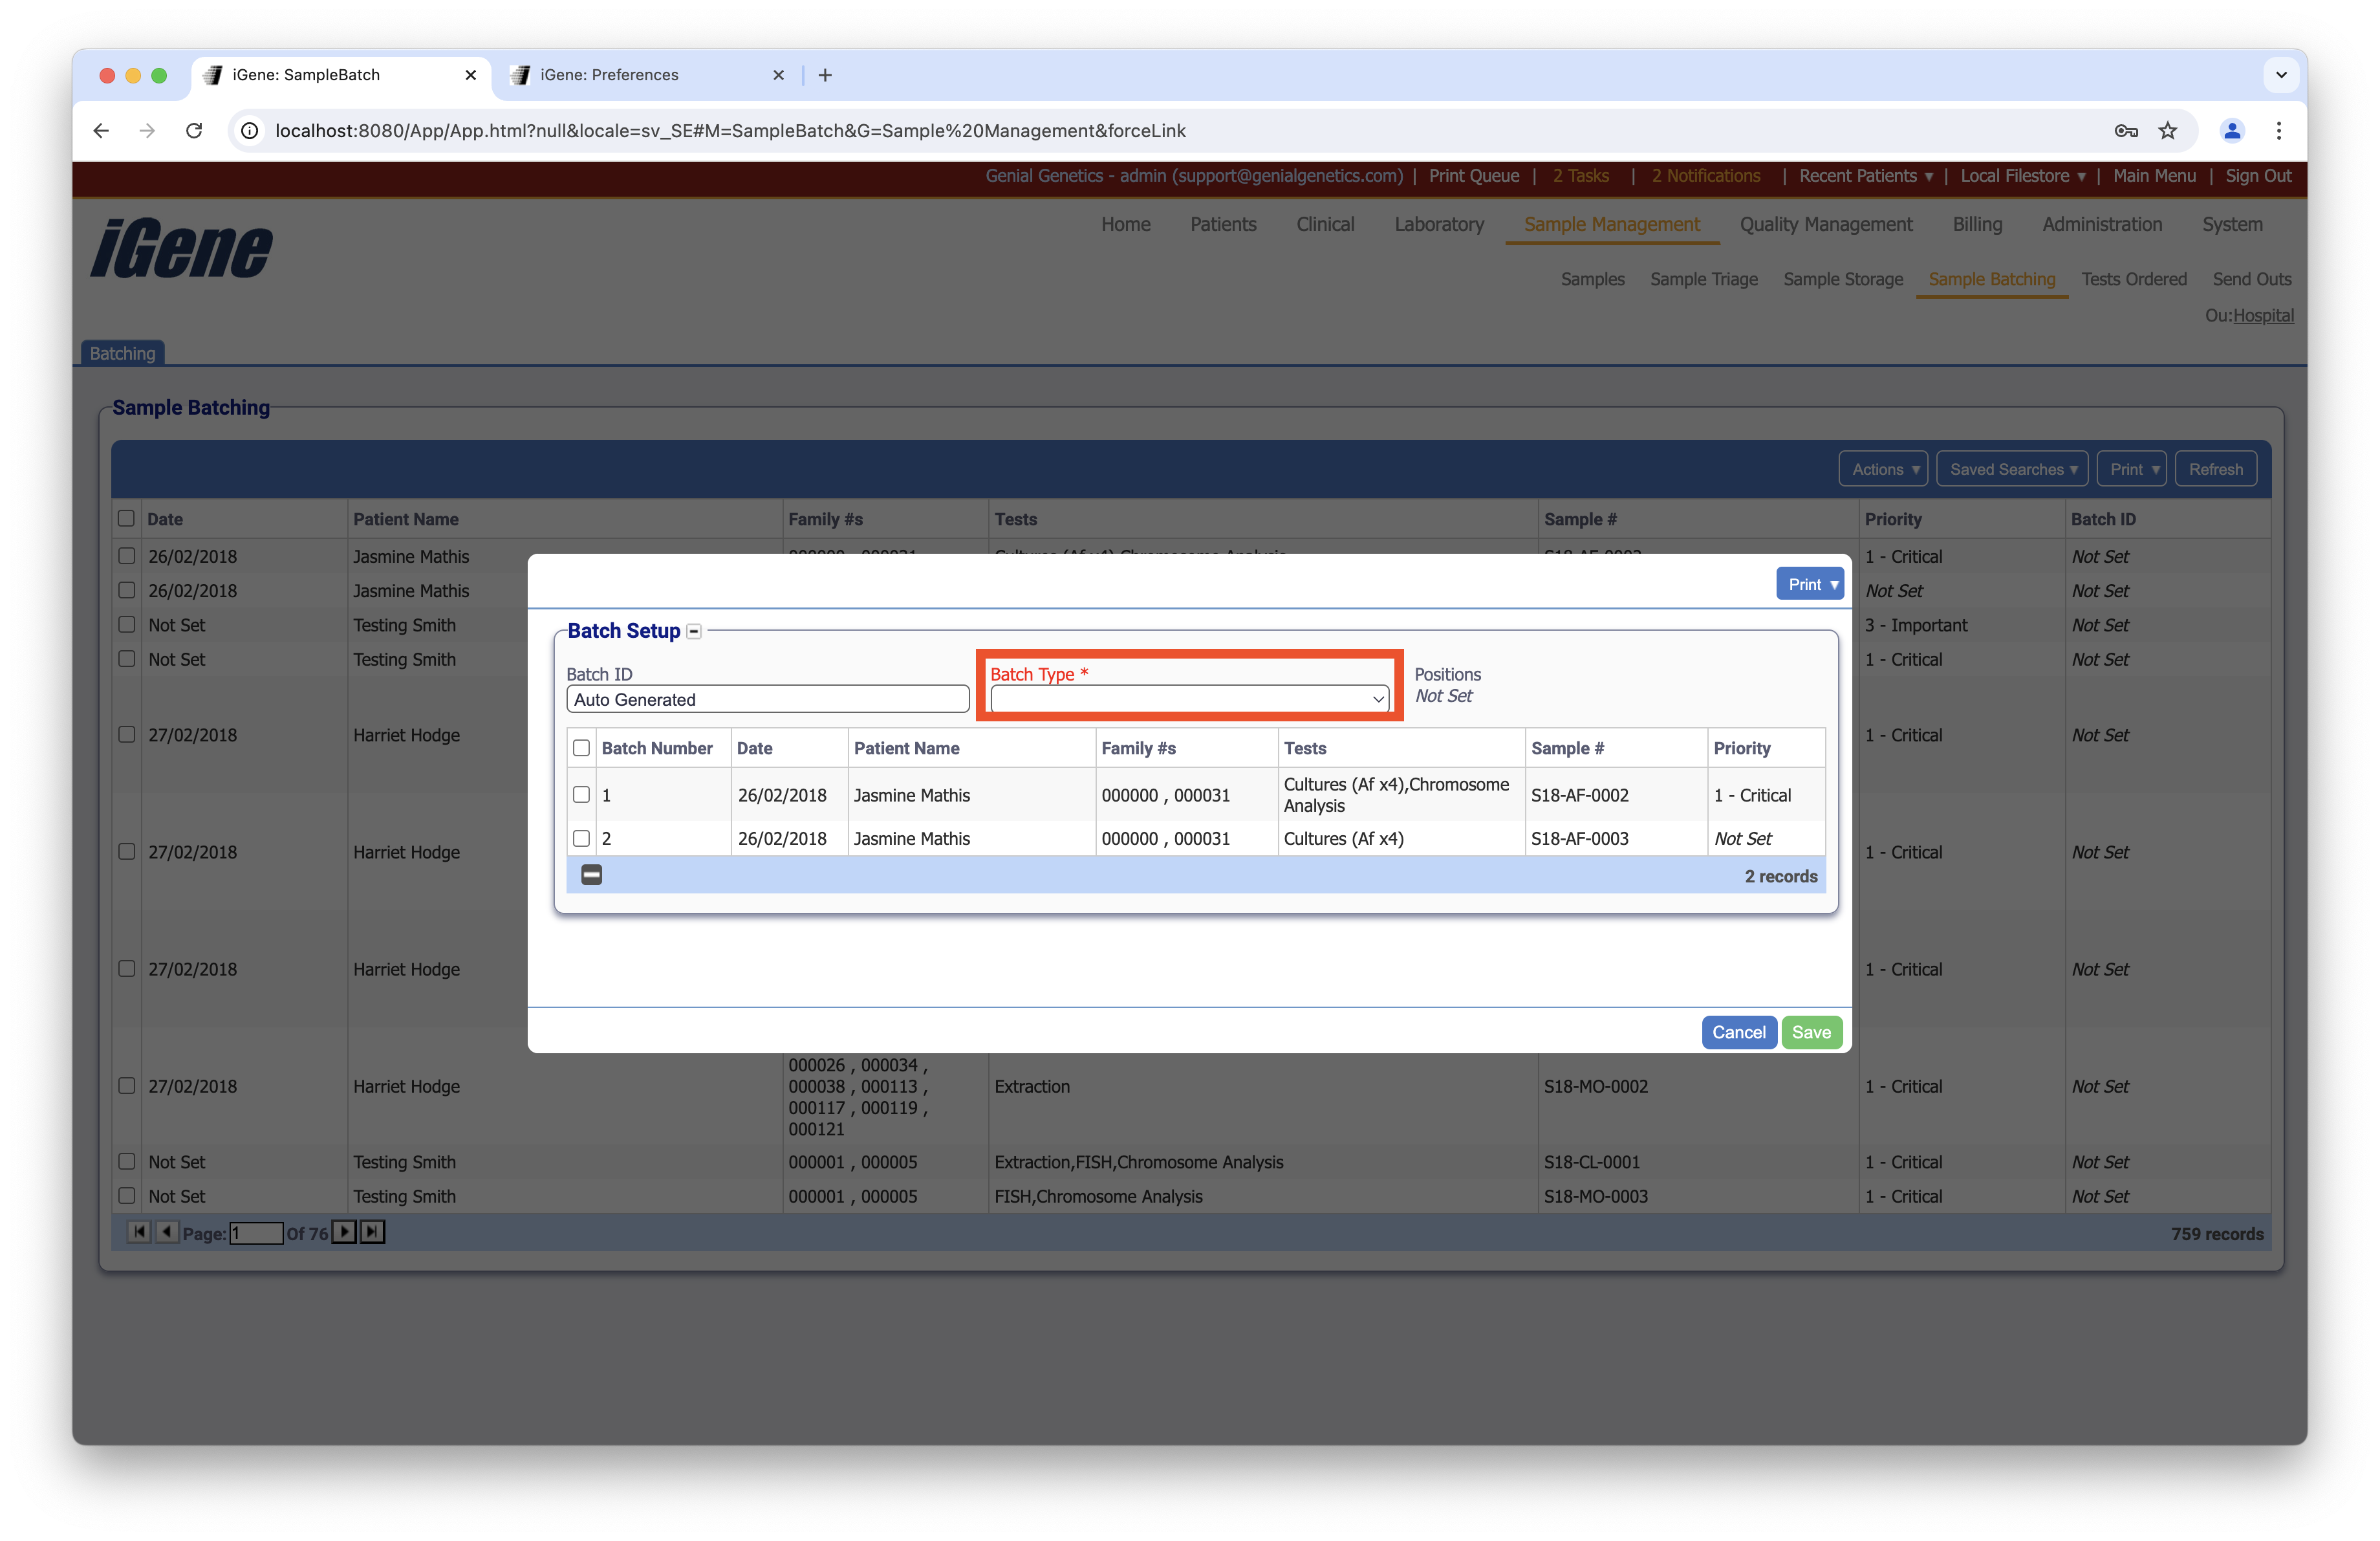Bookmark page with star icon
This screenshot has width=2380, height=1541.
[x=2167, y=131]
